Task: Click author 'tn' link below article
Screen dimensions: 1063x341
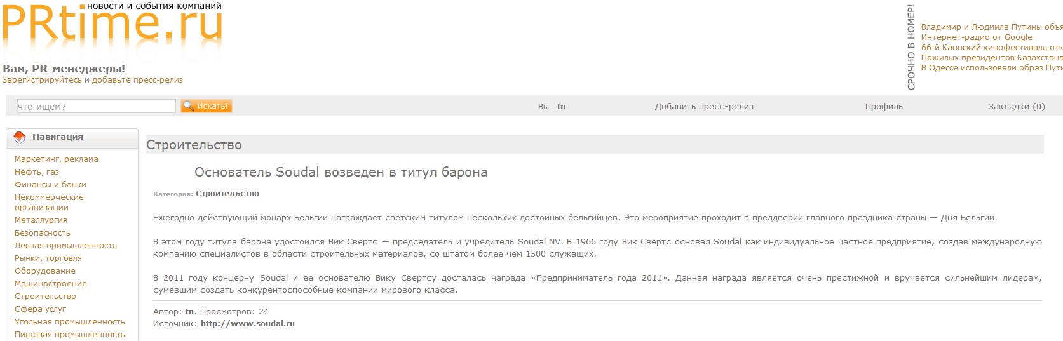Action: point(189,312)
